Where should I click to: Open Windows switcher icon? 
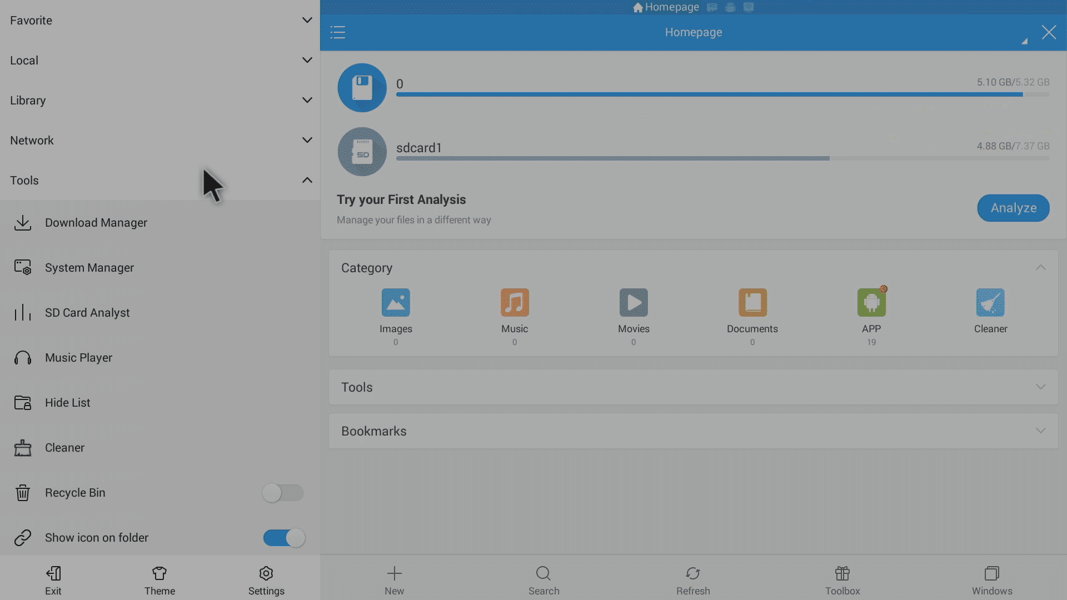click(x=992, y=573)
